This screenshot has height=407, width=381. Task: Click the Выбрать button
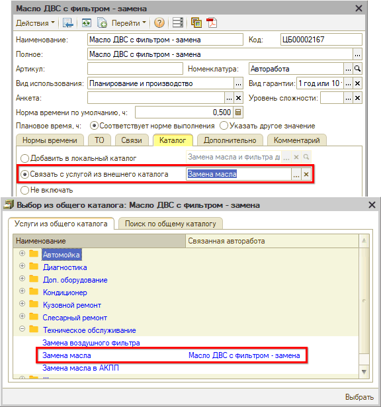tap(359, 397)
